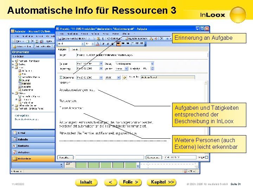Click the font color A icon

pyautogui.click(x=97, y=44)
